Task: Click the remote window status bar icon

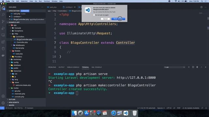Action: [2, 108]
